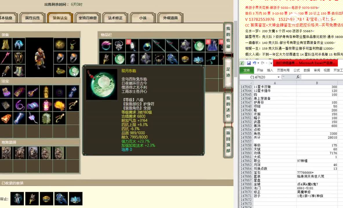Click the insert function fx icon in Excel
Screen dimensions: 343x208
(298, 77)
